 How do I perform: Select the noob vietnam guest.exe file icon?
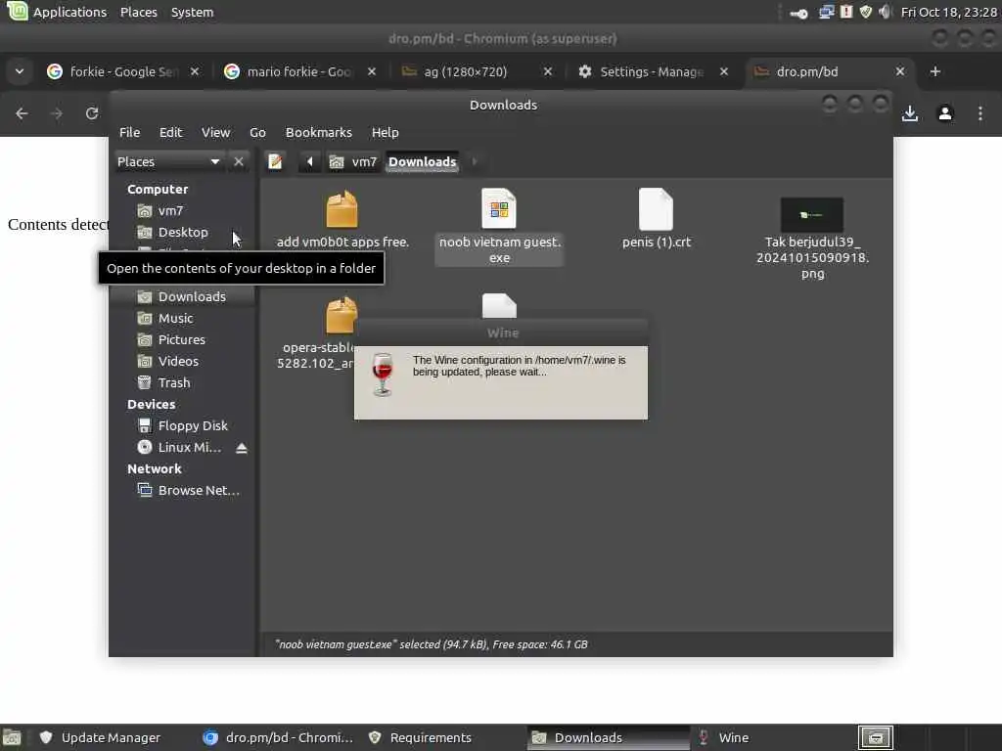tap(499, 209)
